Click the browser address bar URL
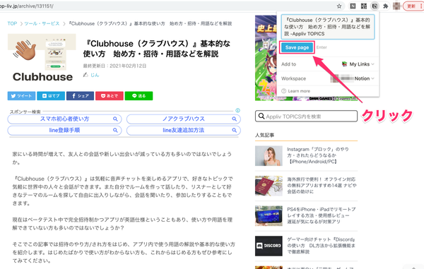 click(x=27, y=6)
